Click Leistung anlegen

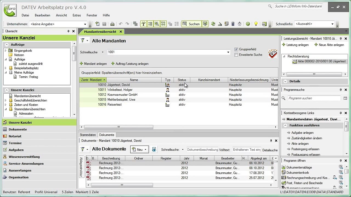pyautogui.click(x=296, y=45)
